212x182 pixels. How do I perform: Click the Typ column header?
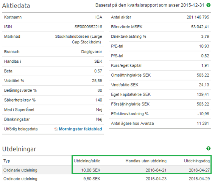point(7,161)
